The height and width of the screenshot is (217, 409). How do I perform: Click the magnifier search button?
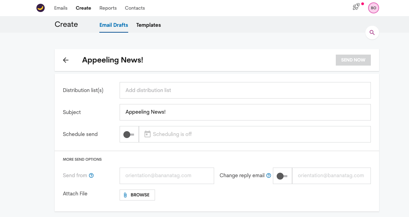(x=372, y=33)
